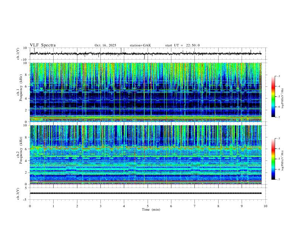Click the '-3' tick on ch.1 color bar
This screenshot has height=231, width=299.
279,76
